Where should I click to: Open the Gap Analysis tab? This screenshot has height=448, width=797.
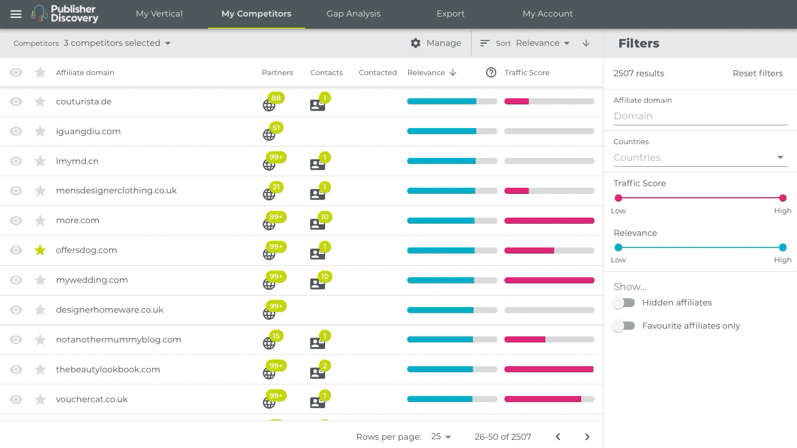tap(353, 14)
